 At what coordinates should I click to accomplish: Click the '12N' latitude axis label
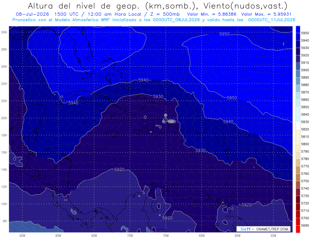[4, 187]
